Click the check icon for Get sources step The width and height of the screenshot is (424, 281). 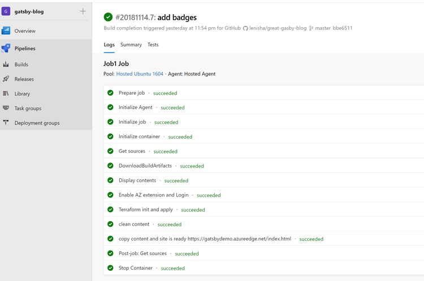click(110, 151)
